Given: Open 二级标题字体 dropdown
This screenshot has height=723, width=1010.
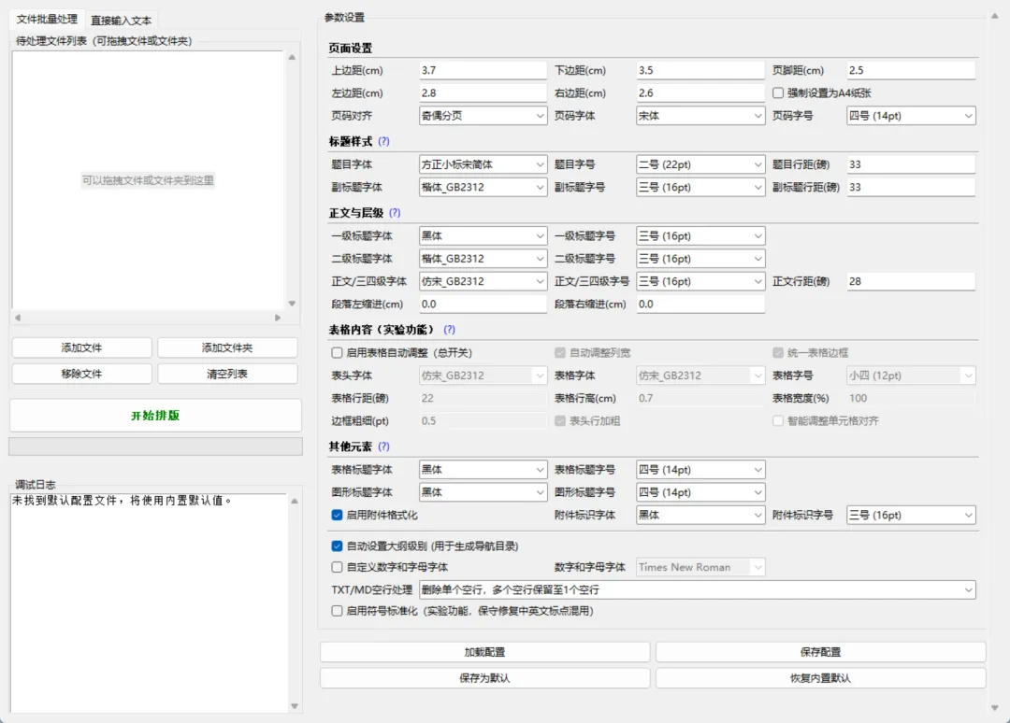Looking at the screenshot, I should tap(483, 259).
